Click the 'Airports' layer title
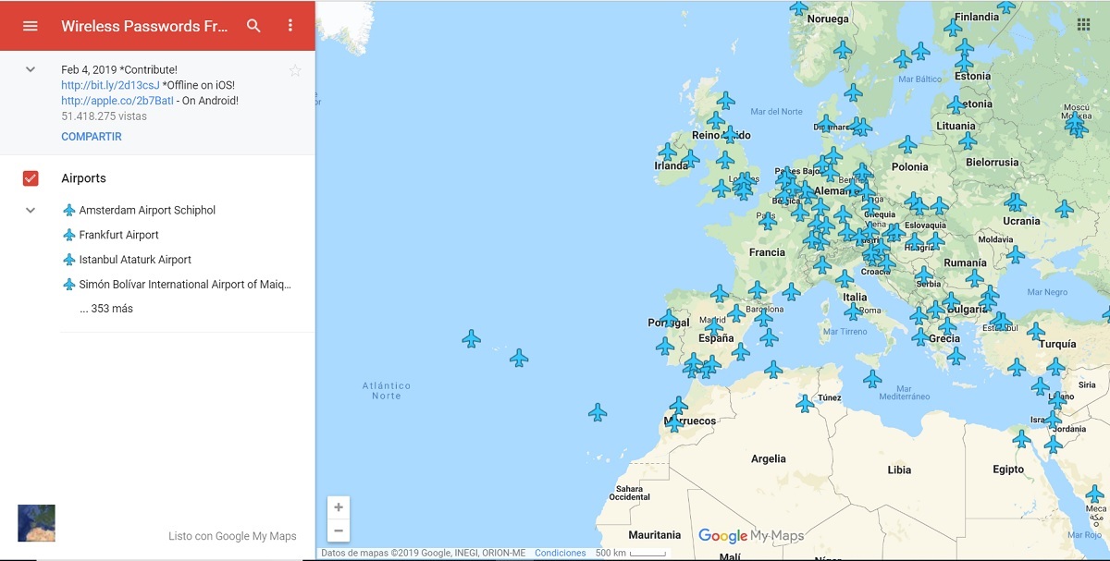 tap(83, 178)
